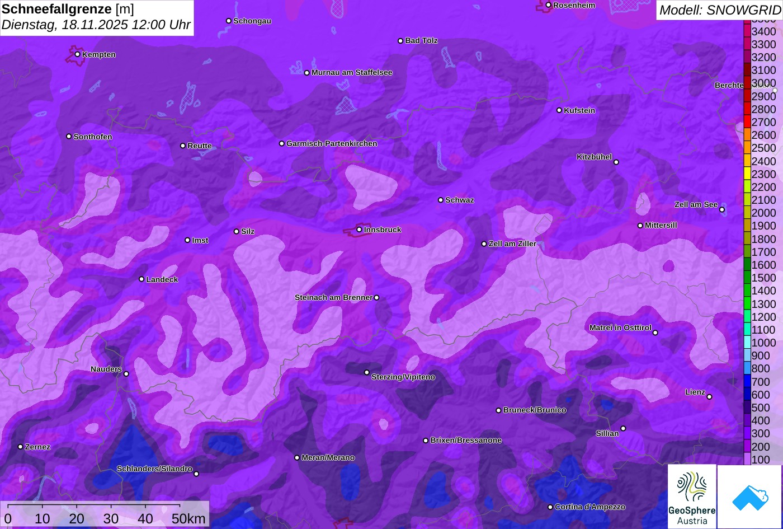Click the 2300 m yellow legend swatch
Screen dimensions: 783x529
pyautogui.click(x=747, y=174)
